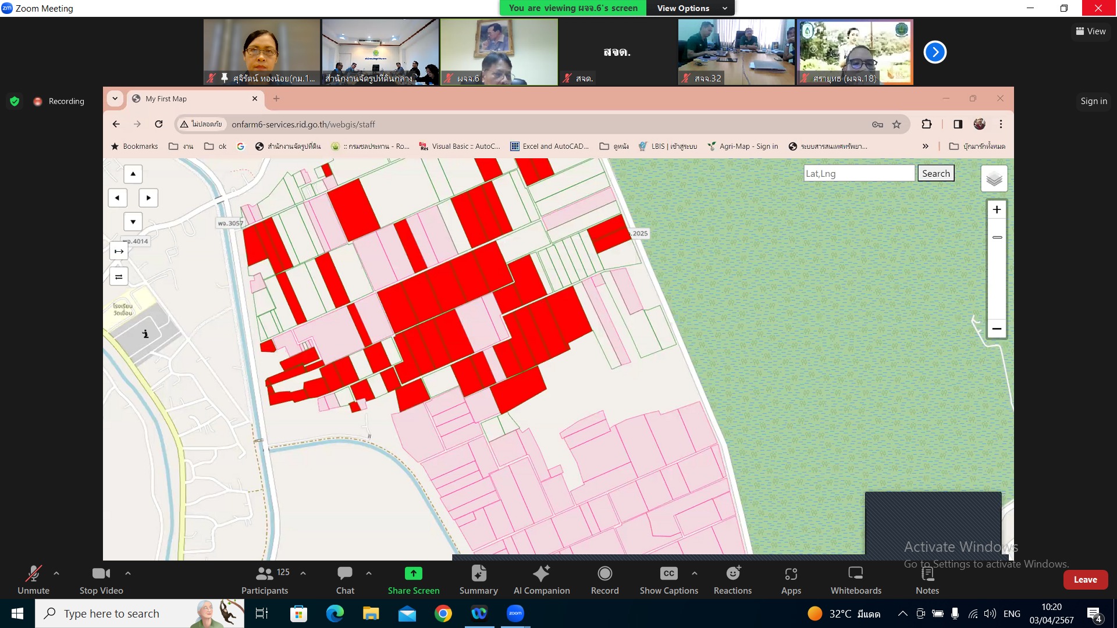Viewport: 1117px width, 628px height.
Task: Click the Share Screen button
Action: pos(414,580)
